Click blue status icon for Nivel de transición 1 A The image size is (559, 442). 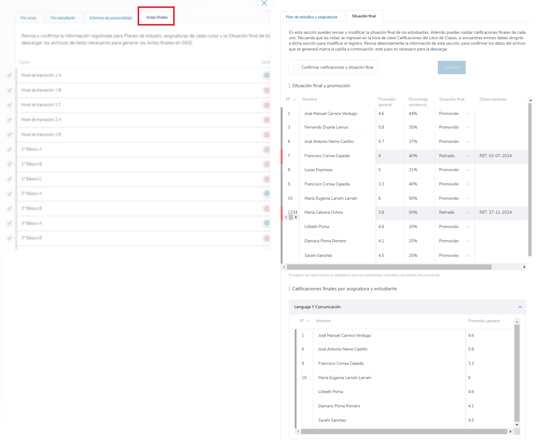266,75
